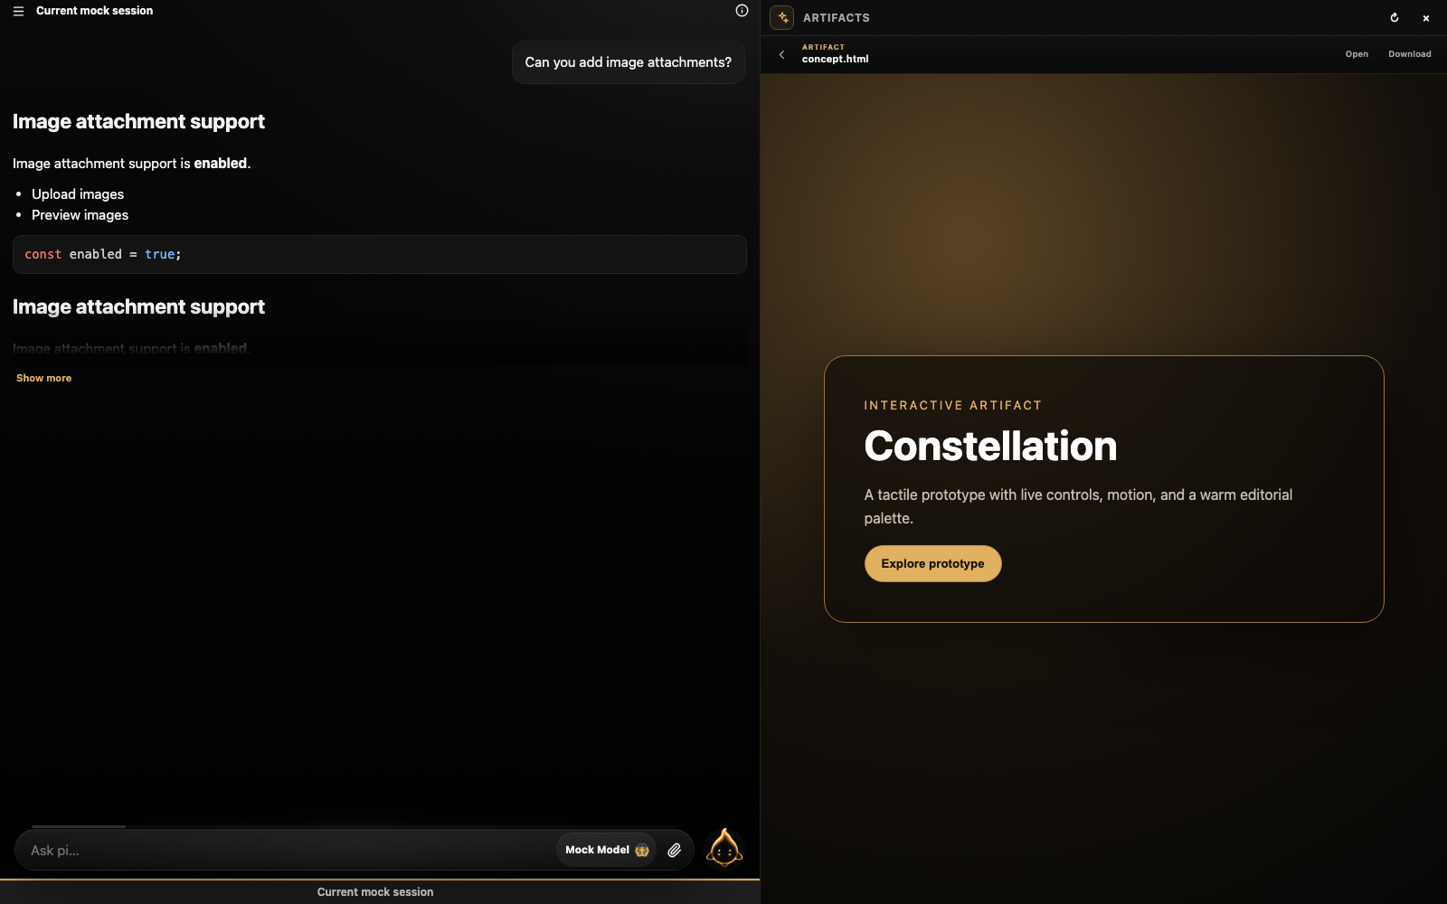This screenshot has width=1447, height=904.
Task: Open the concept.html artifact
Action: 1357,54
